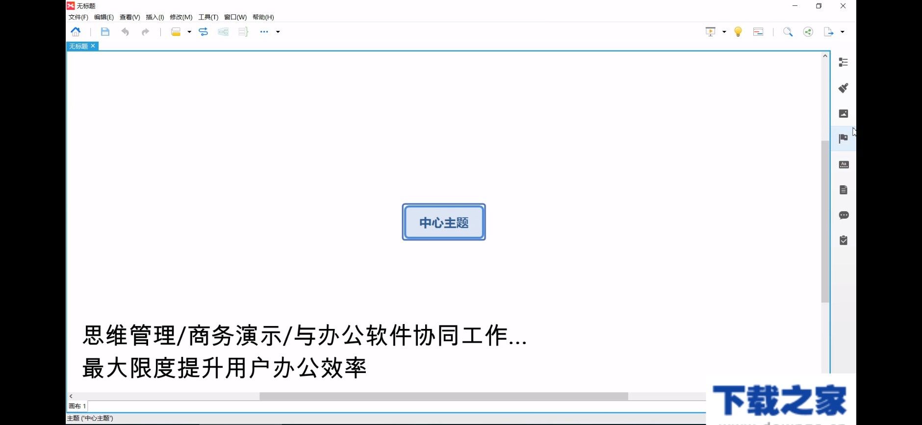Image resolution: width=922 pixels, height=425 pixels.
Task: Select the 画布 1 sheet tab
Action: [x=77, y=406]
